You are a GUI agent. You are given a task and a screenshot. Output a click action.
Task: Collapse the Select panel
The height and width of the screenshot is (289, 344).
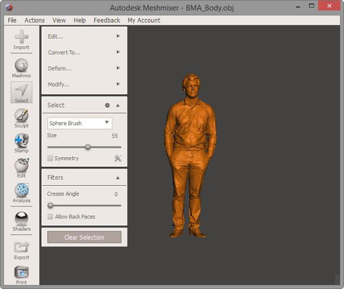click(118, 105)
